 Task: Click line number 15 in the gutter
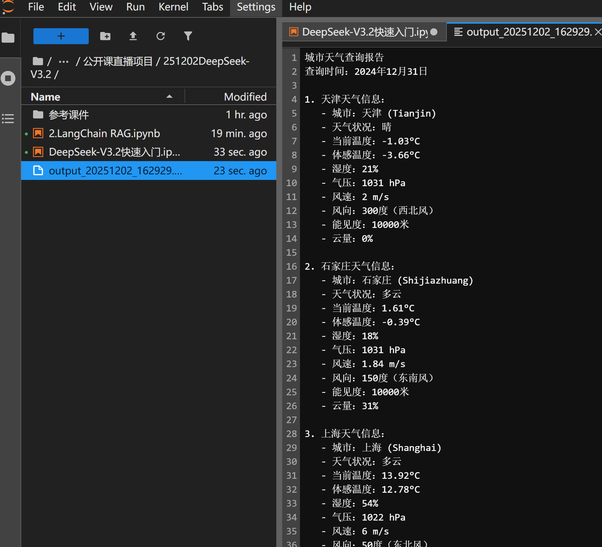pos(291,252)
